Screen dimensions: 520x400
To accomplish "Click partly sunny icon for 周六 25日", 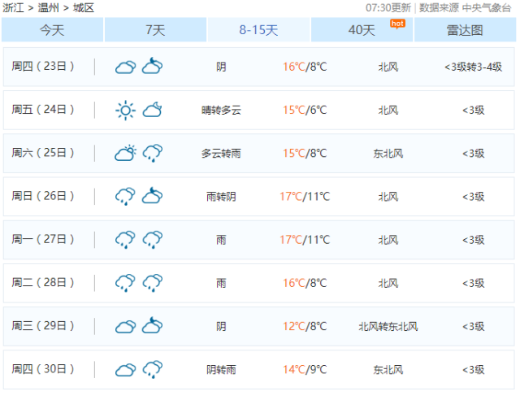I will tap(125, 153).
